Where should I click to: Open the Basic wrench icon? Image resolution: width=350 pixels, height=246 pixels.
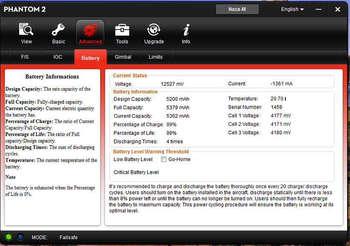pos(59,30)
